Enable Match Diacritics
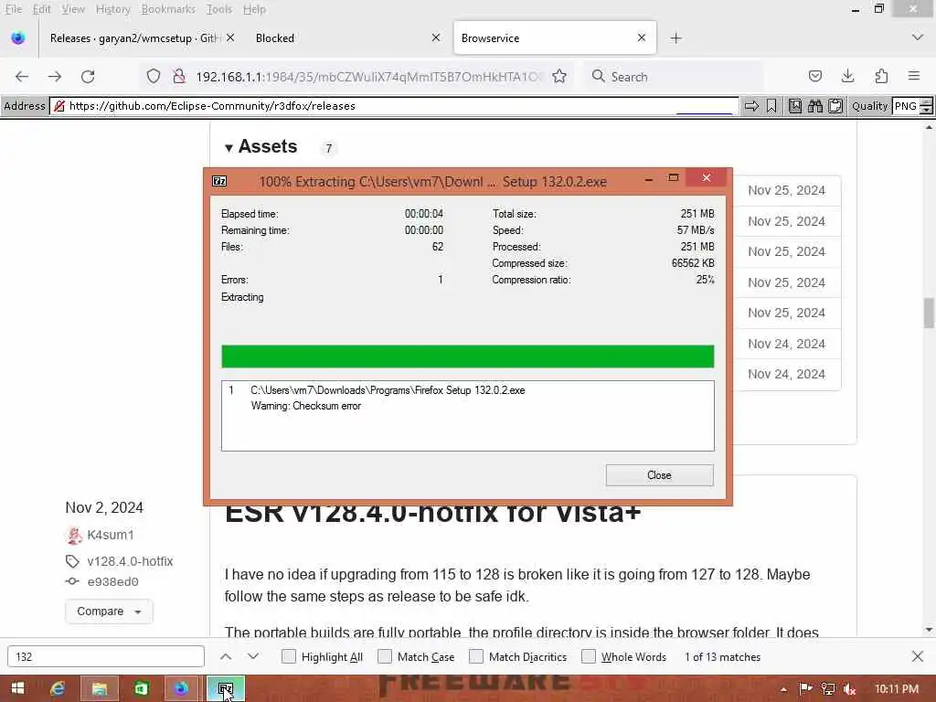936x702 pixels. coord(475,656)
